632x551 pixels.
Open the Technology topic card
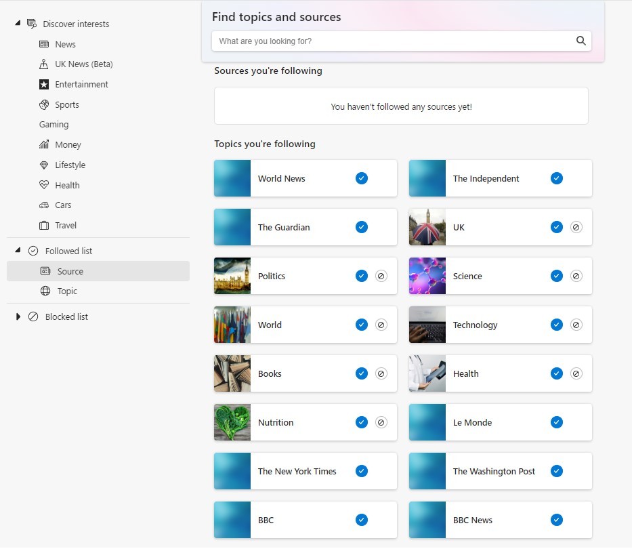(500, 325)
